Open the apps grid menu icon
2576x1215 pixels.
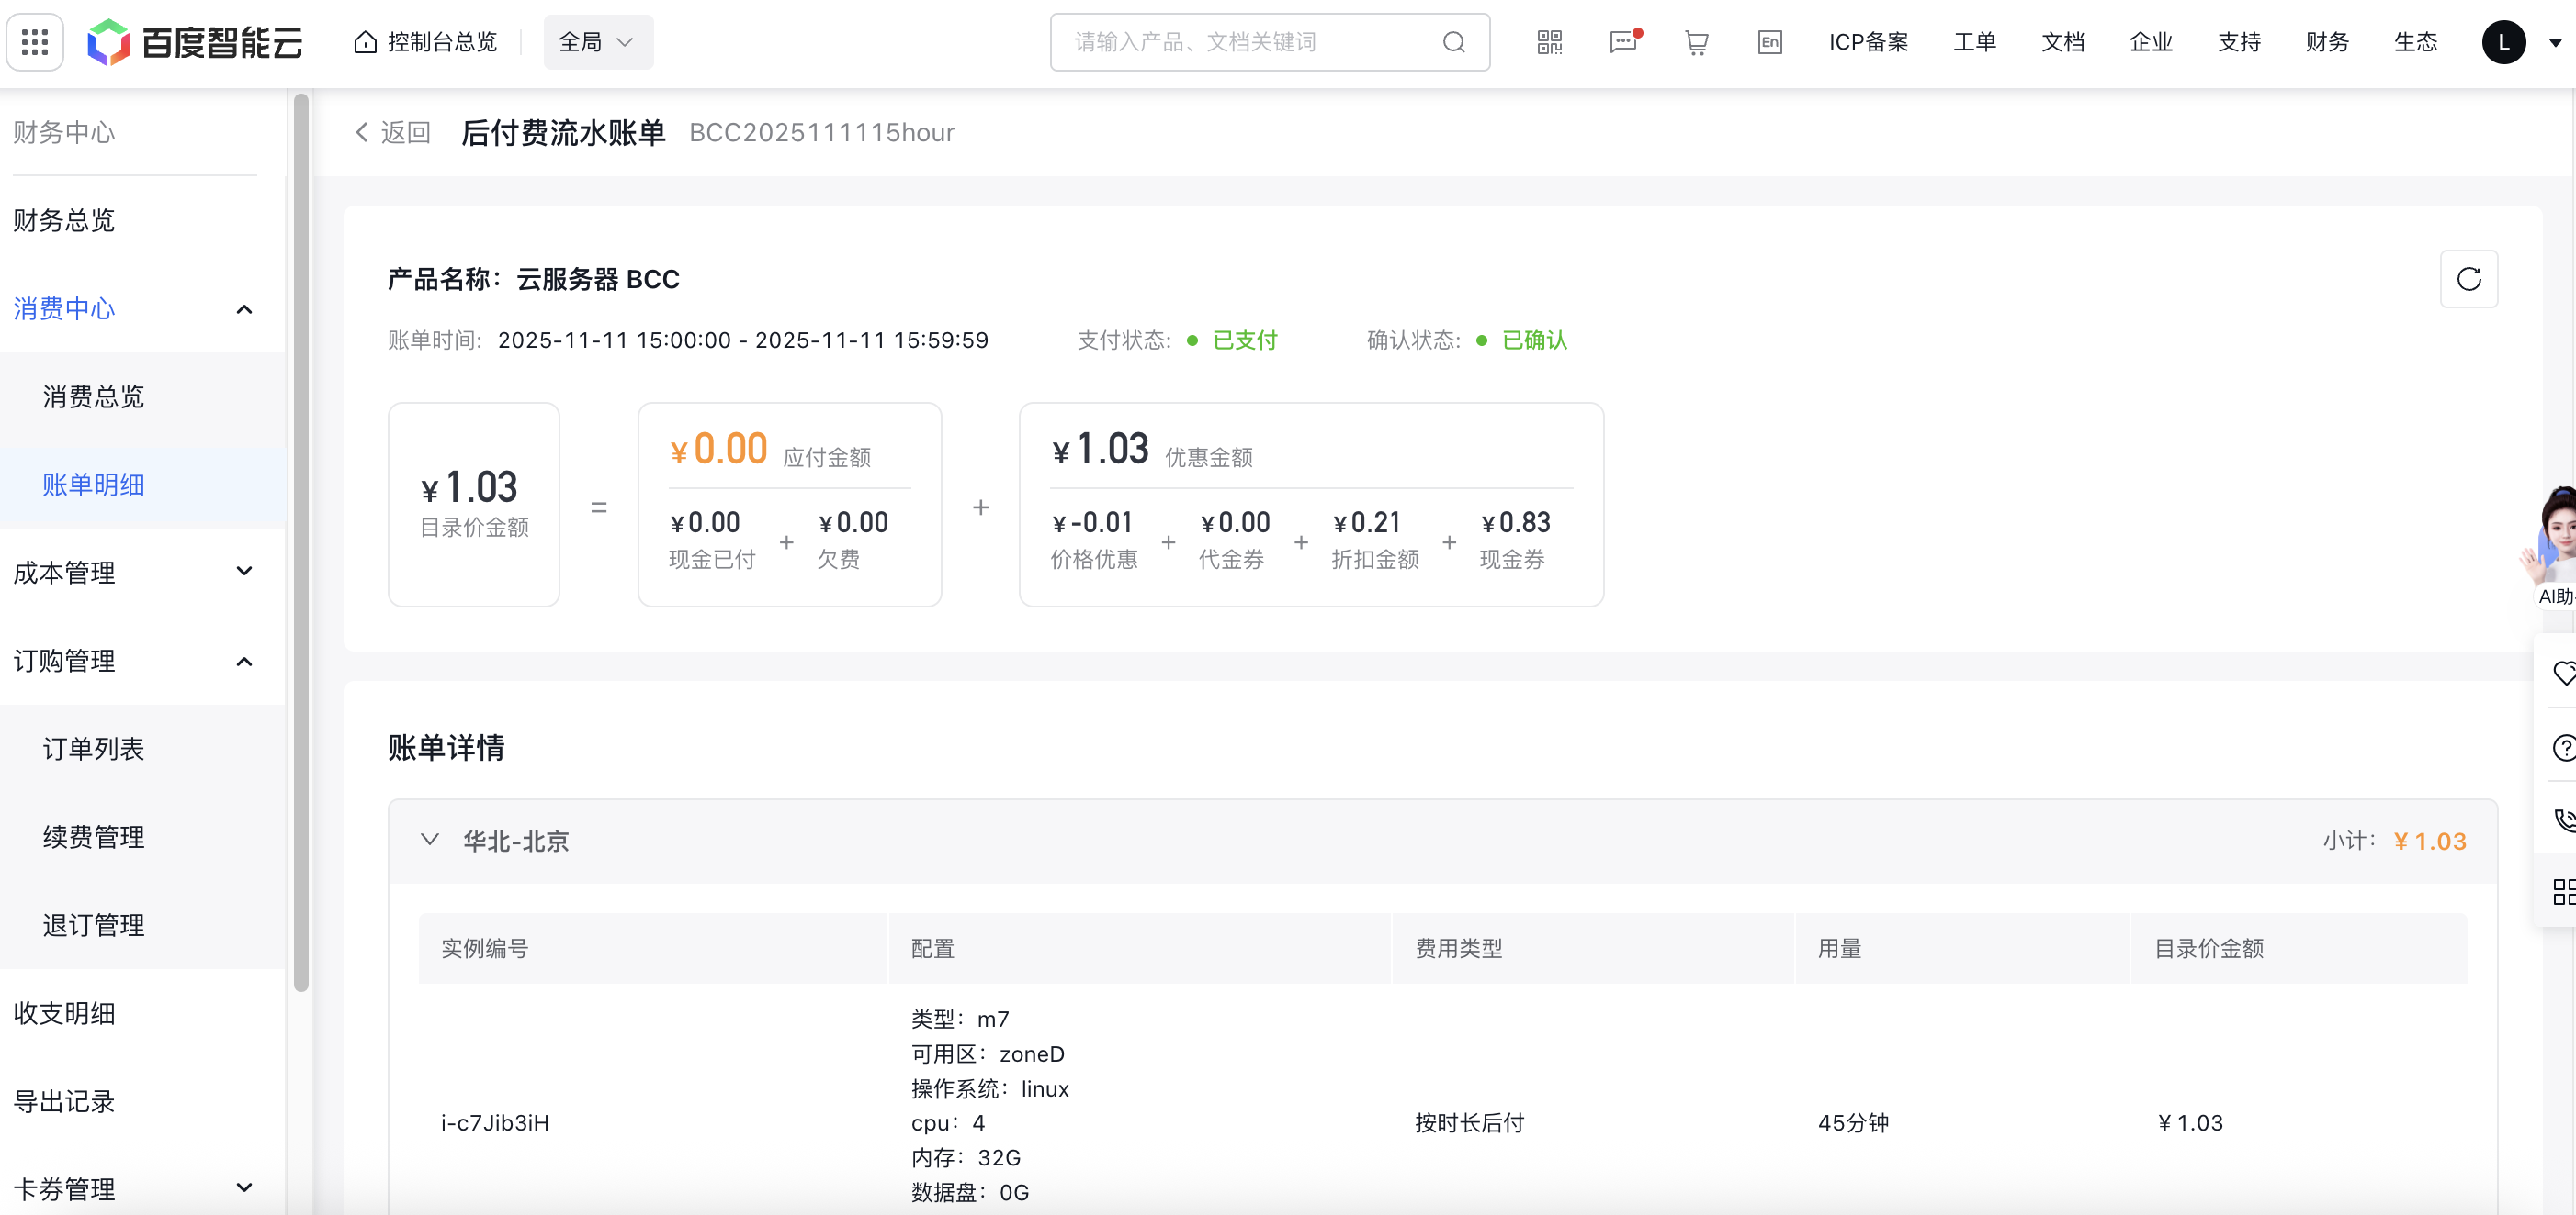(x=35, y=42)
